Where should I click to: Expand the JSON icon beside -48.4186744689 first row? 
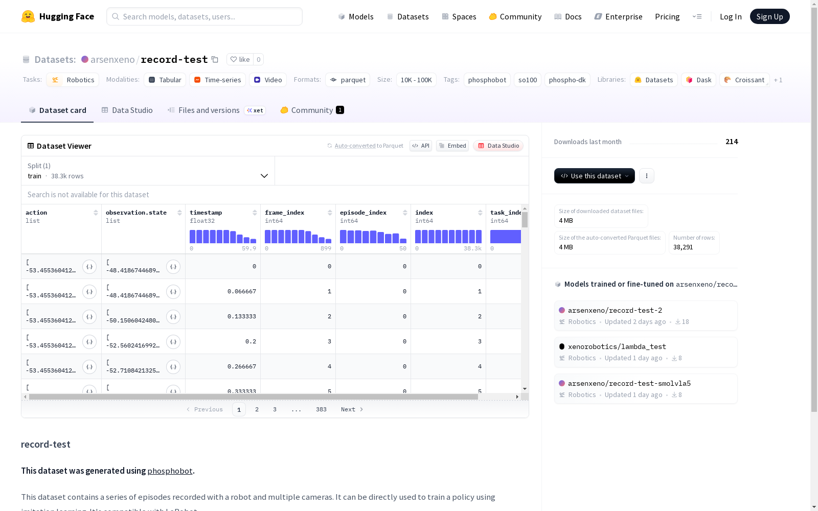coord(173,267)
